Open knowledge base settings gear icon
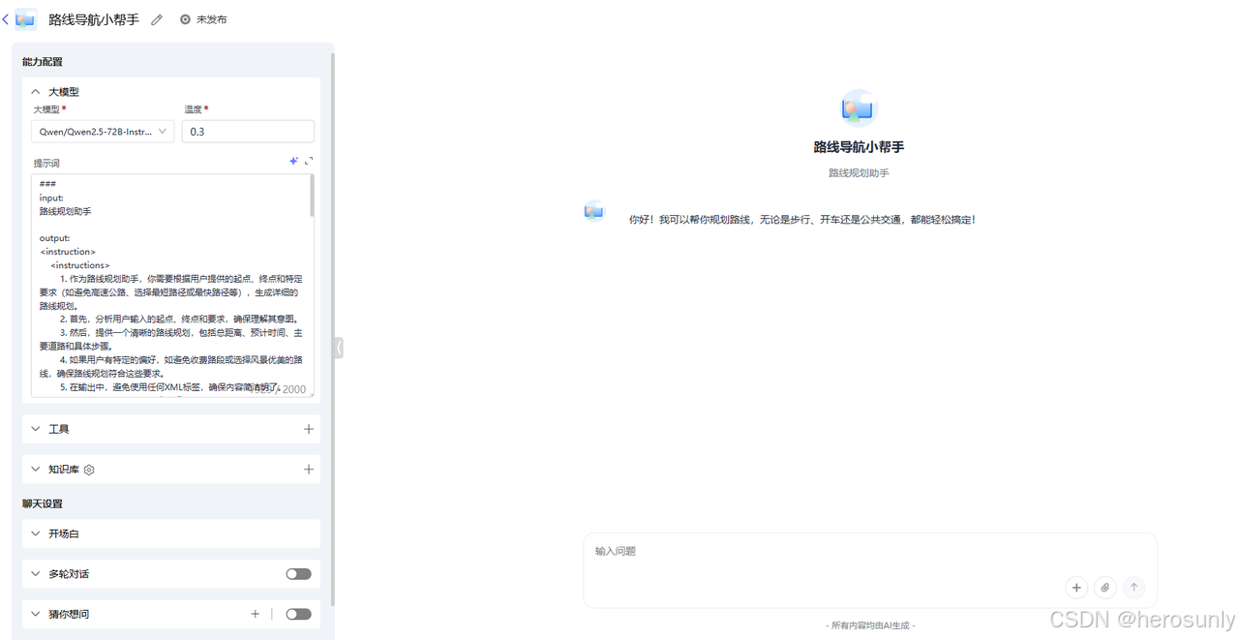This screenshot has height=640, width=1239. [x=88, y=469]
